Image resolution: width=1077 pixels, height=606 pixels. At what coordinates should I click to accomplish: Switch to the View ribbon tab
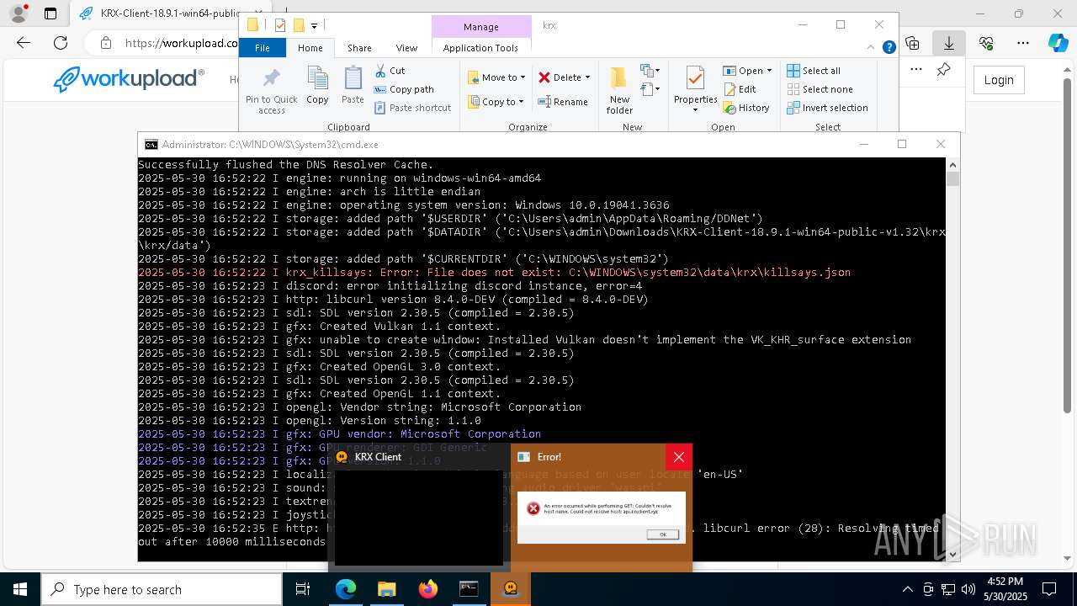[406, 48]
